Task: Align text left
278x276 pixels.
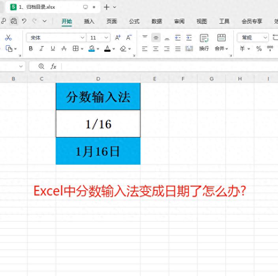Action: point(145,49)
